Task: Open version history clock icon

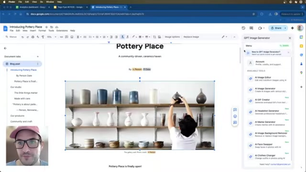Action: coord(243,28)
